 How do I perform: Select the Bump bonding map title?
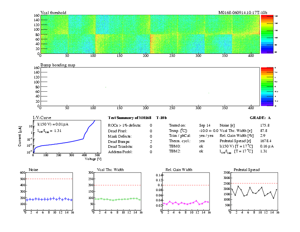click(x=58, y=65)
